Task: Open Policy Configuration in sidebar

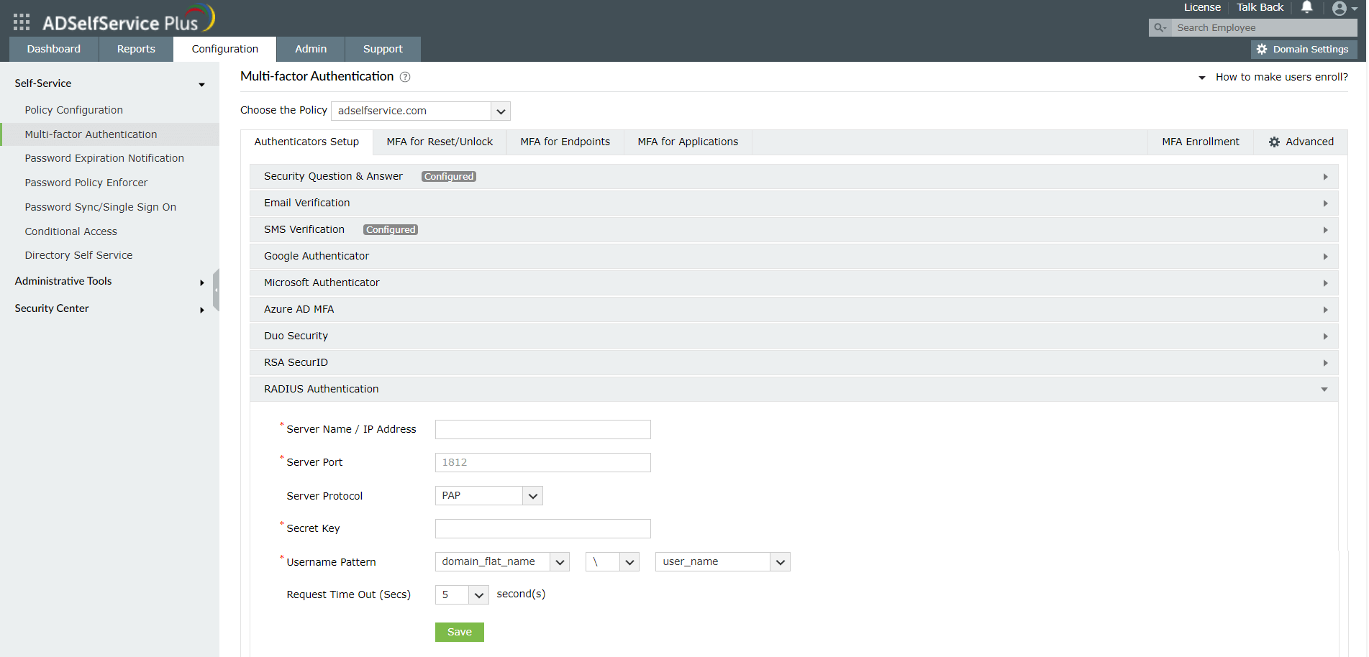Action: point(74,110)
